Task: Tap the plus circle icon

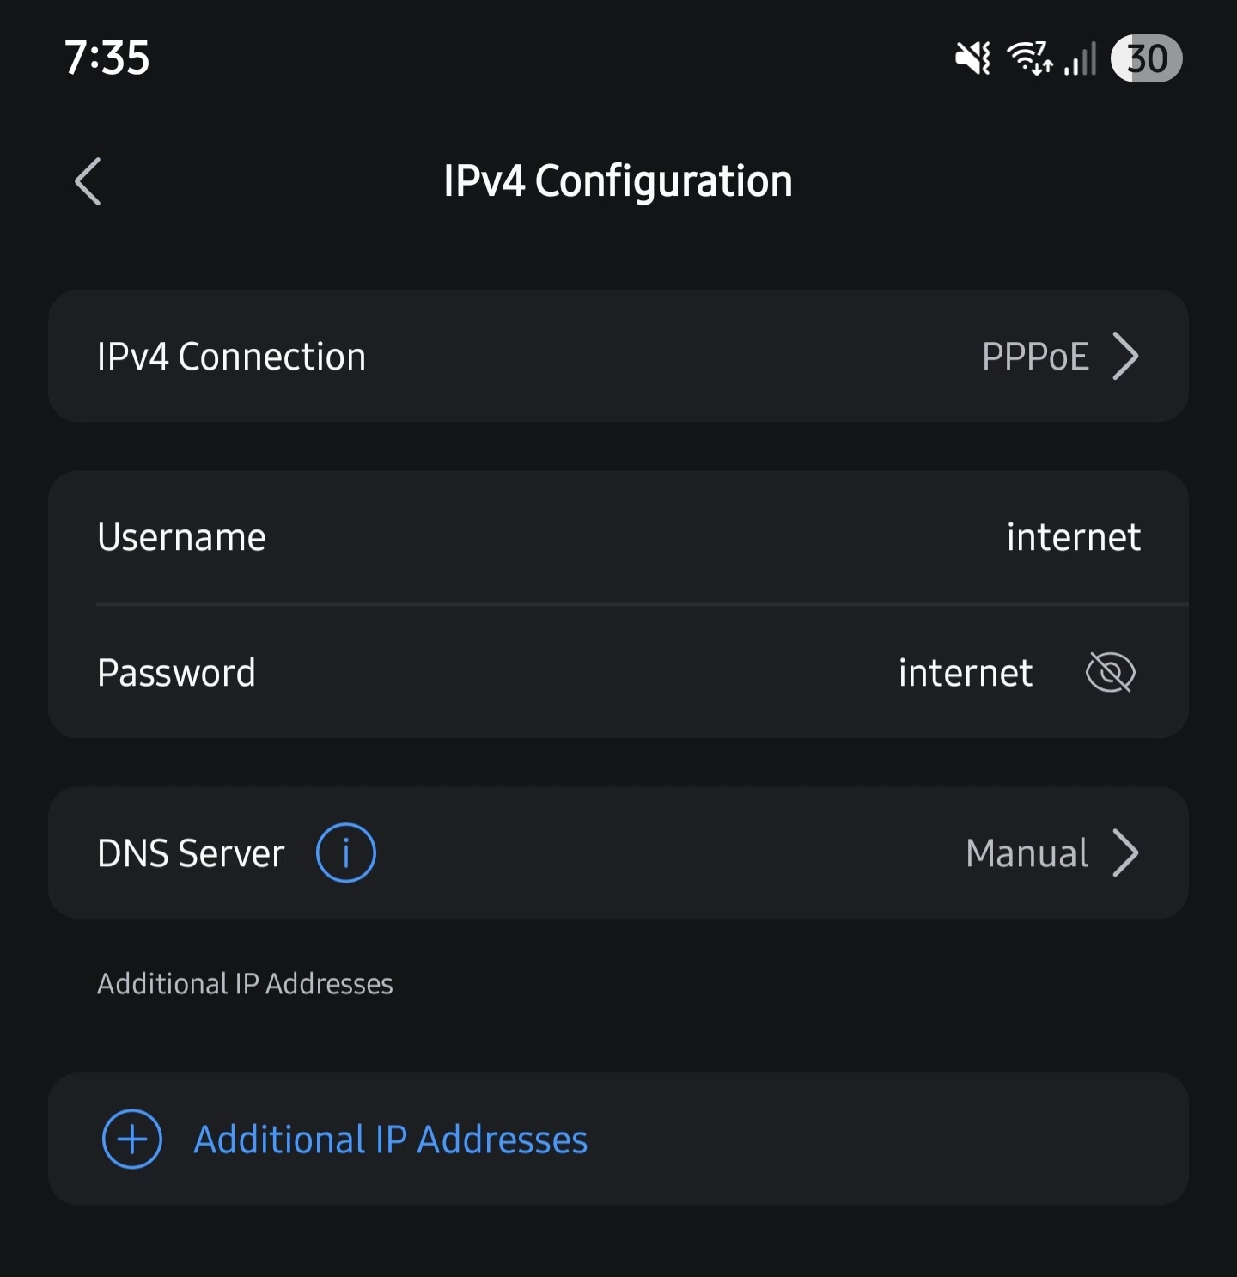Action: (x=132, y=1139)
